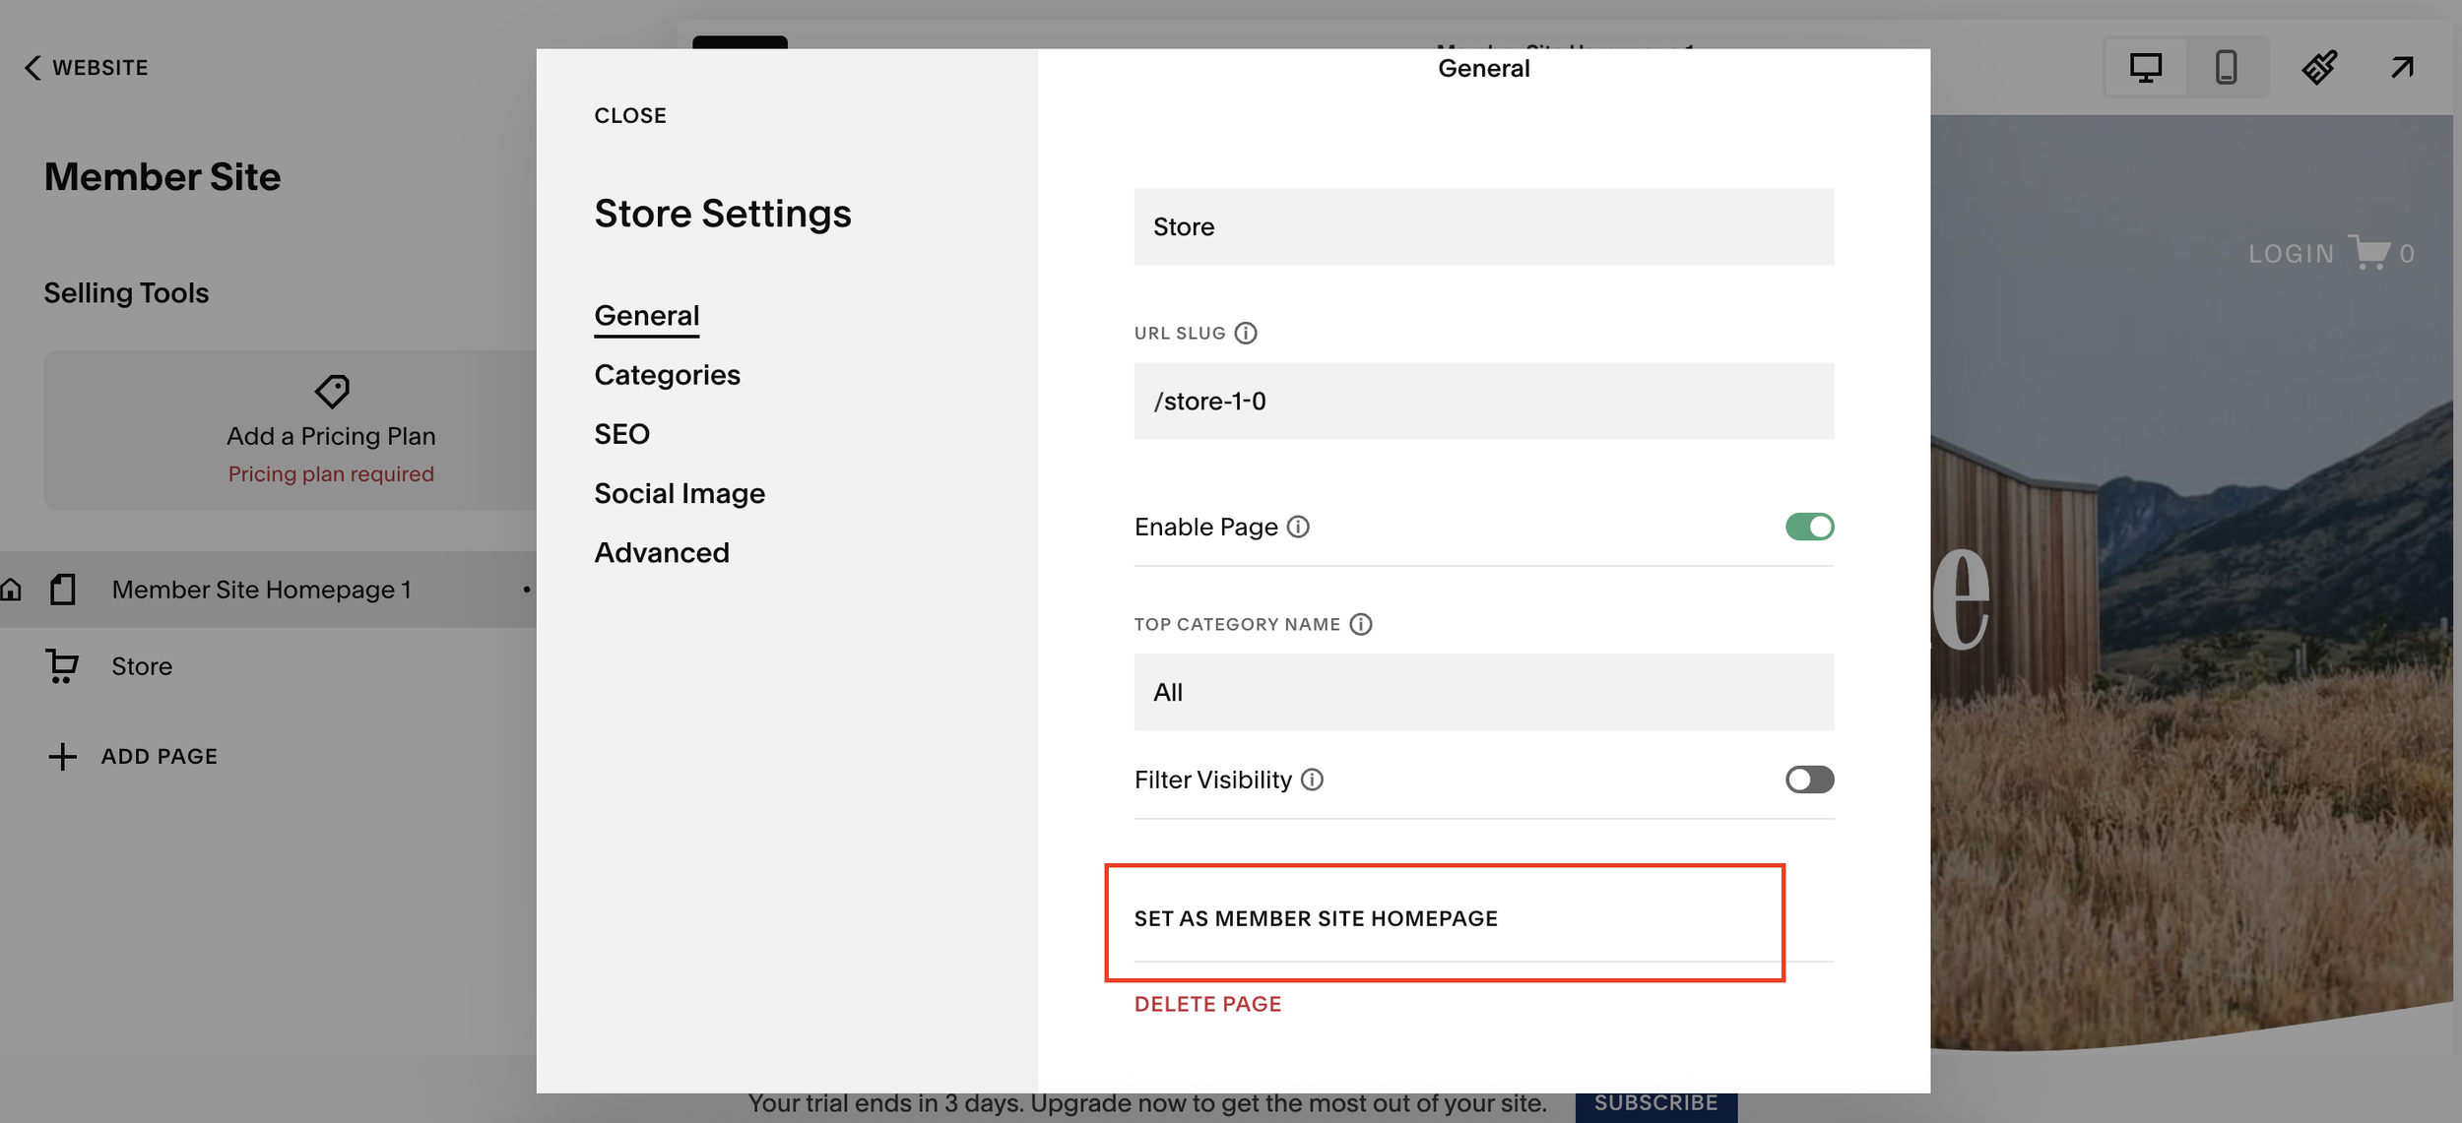Turn on Filter Visibility toggle
The width and height of the screenshot is (2462, 1123).
click(1809, 780)
